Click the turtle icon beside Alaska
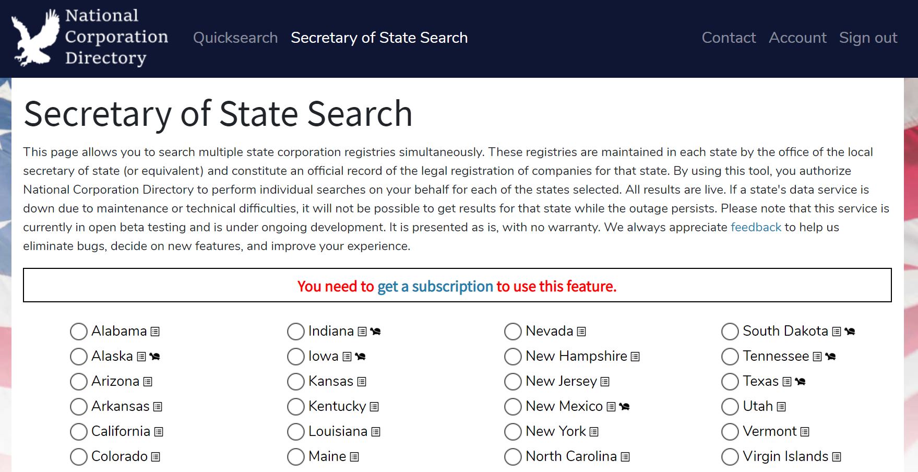The image size is (918, 472). (154, 357)
